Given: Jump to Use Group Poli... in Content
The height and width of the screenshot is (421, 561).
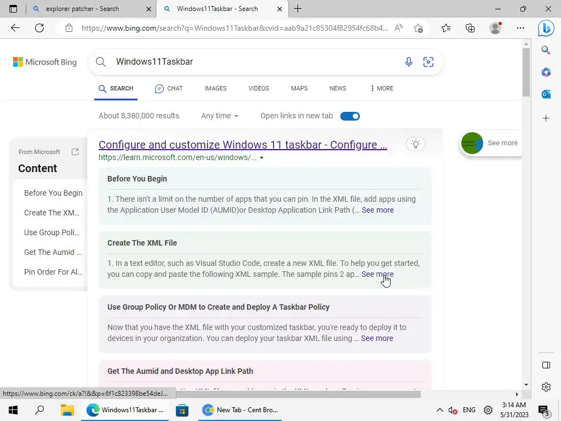Looking at the screenshot, I should [x=52, y=232].
